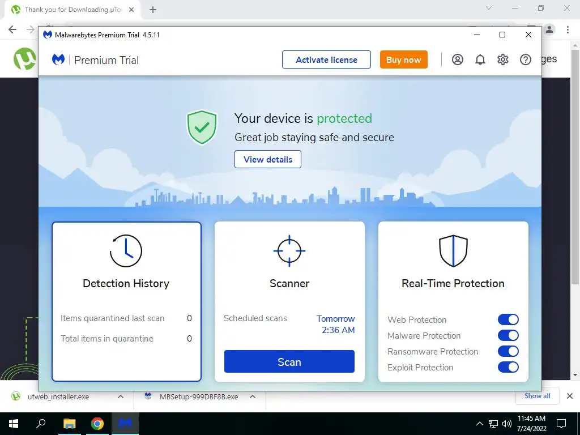Click the Real-Time Protection shield icon
580x435 pixels.
pyautogui.click(x=453, y=250)
